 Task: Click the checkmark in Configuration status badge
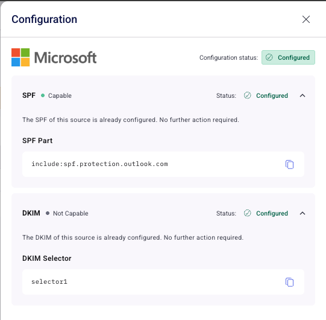pyautogui.click(x=269, y=57)
